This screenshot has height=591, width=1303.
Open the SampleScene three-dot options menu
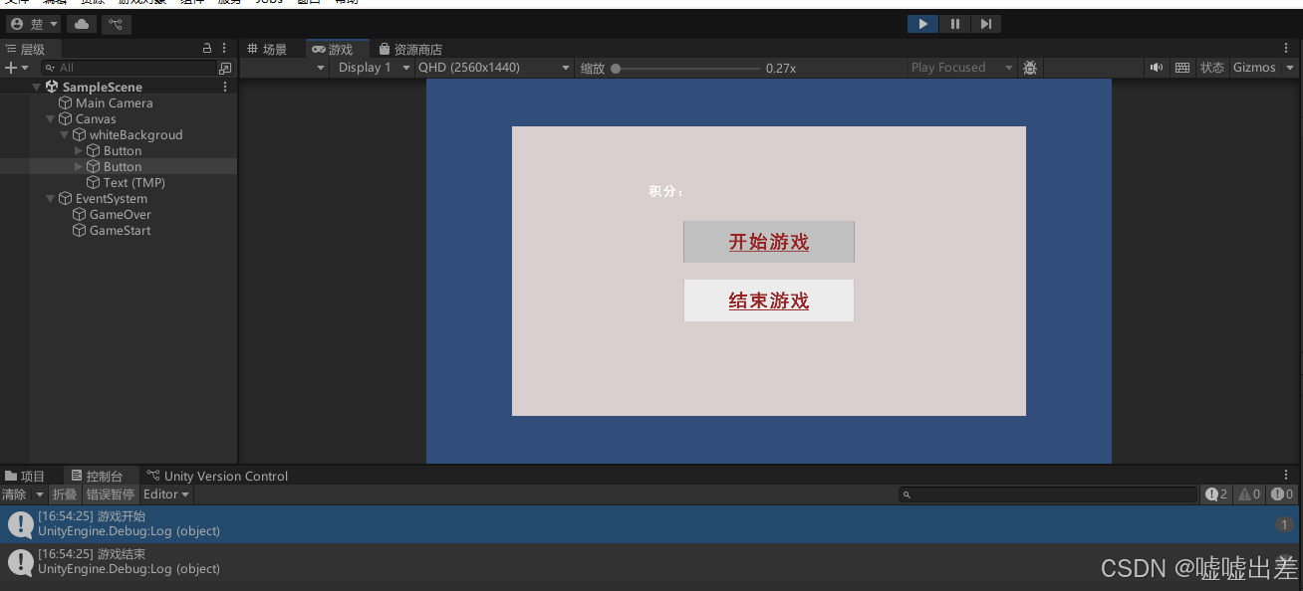[224, 87]
